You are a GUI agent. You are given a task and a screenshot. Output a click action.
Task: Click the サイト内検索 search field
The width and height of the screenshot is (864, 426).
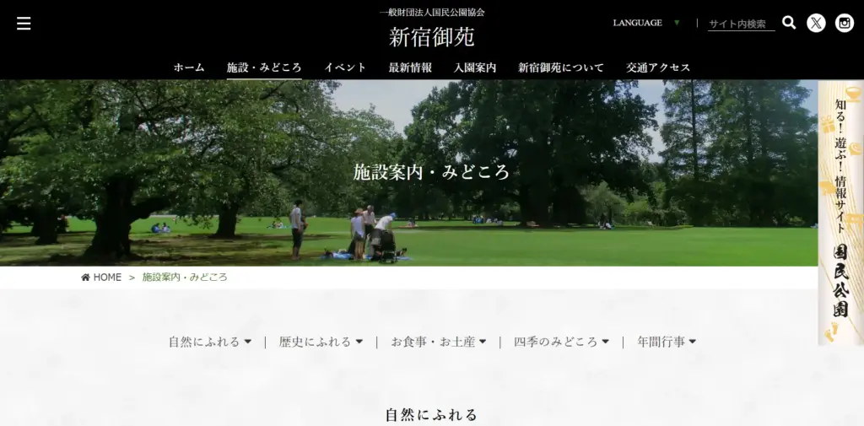(x=741, y=24)
